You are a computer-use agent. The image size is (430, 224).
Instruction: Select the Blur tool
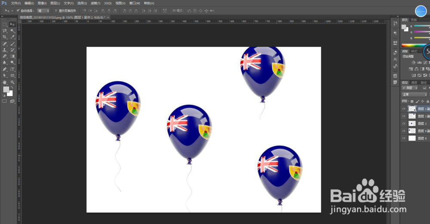5,62
